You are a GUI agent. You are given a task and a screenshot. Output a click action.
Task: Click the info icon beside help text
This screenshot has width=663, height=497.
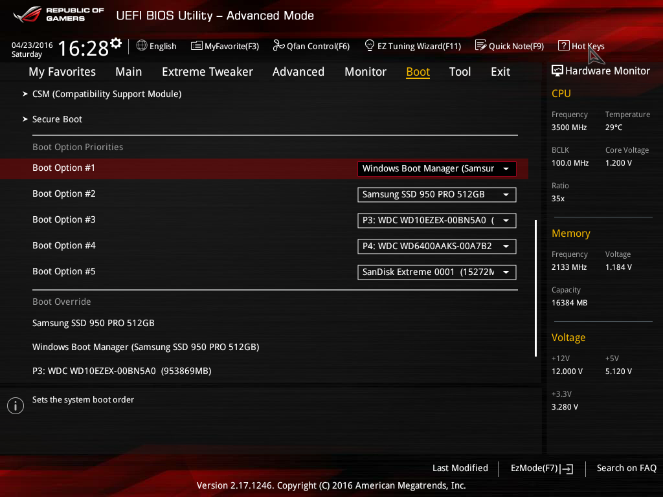click(16, 406)
